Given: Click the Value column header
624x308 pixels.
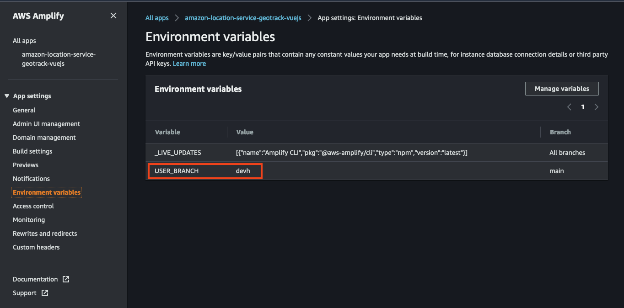Looking at the screenshot, I should pyautogui.click(x=245, y=132).
